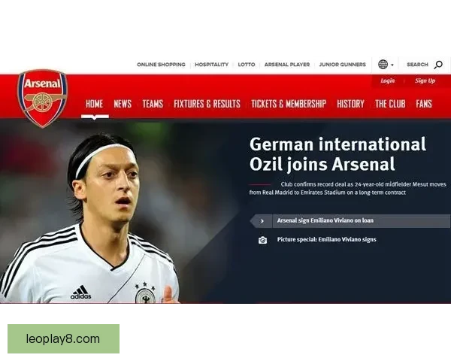The image size is (451, 361).
Task: Click the Login link
Action: pyautogui.click(x=387, y=81)
